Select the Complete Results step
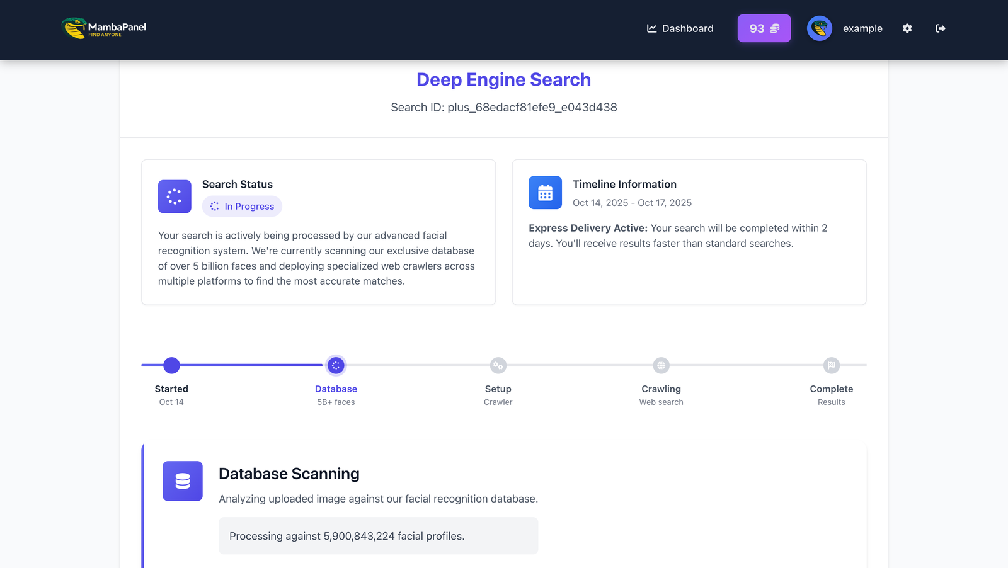Screen dimensions: 1008x568 pos(832,365)
